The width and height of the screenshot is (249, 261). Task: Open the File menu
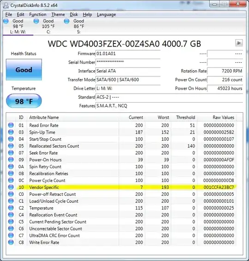click(x=9, y=15)
